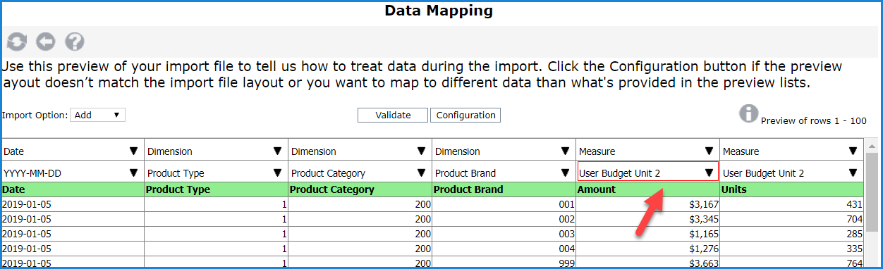Open the help question mark icon
Screen dimensions: 883x269
[x=75, y=42]
